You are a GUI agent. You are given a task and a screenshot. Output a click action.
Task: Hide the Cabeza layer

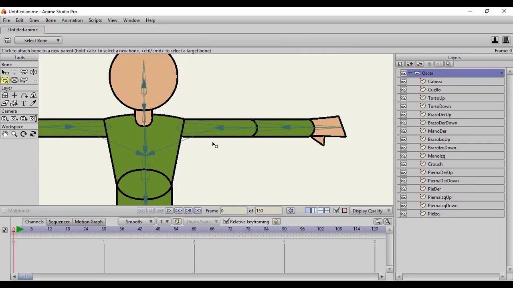(x=404, y=82)
